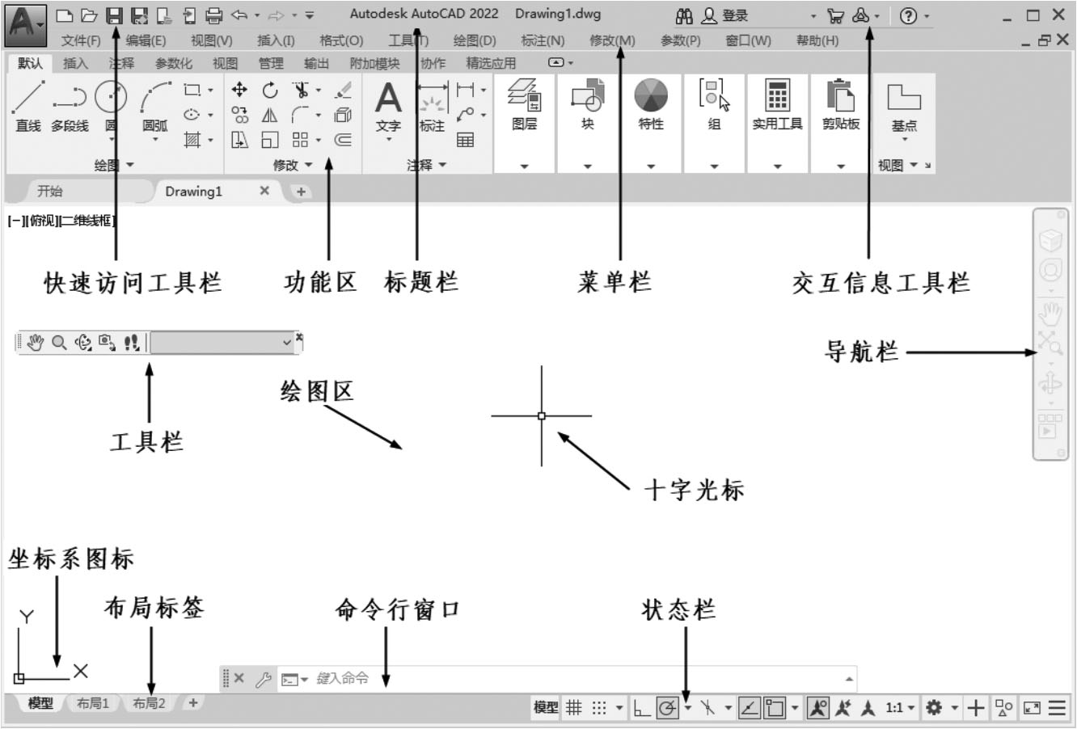Toggle 2D object snap in status bar
1077x729 pixels.
(775, 708)
